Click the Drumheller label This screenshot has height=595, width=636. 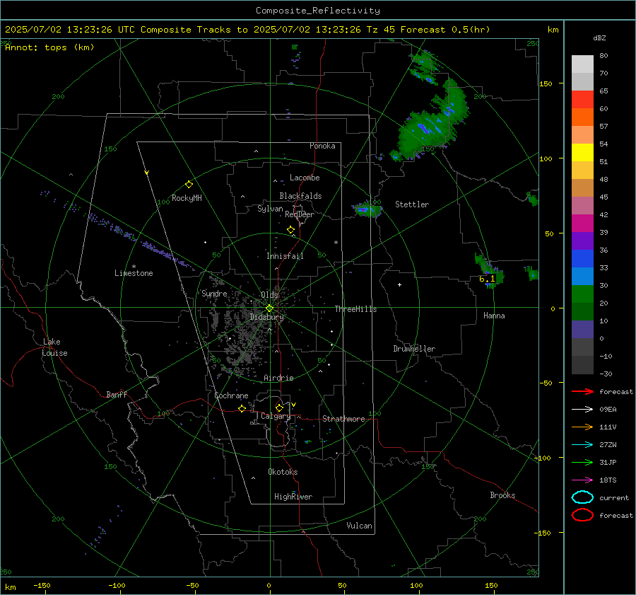point(414,349)
